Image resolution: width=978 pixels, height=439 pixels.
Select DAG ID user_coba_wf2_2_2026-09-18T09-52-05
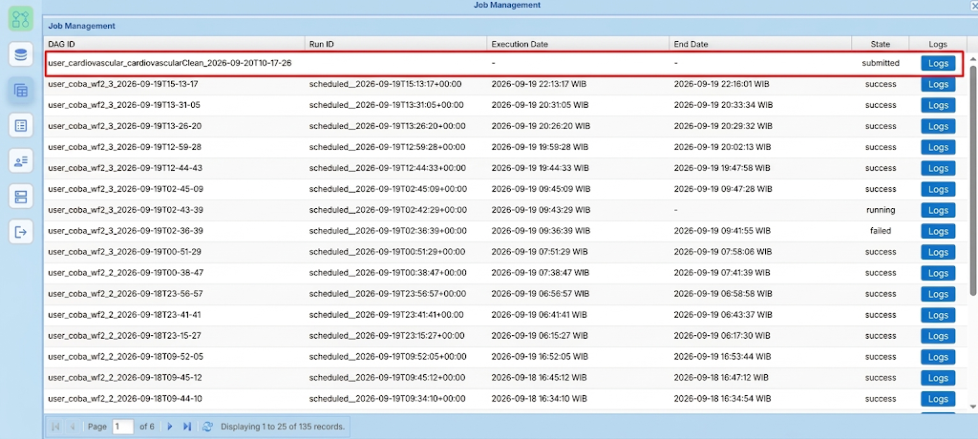[125, 357]
